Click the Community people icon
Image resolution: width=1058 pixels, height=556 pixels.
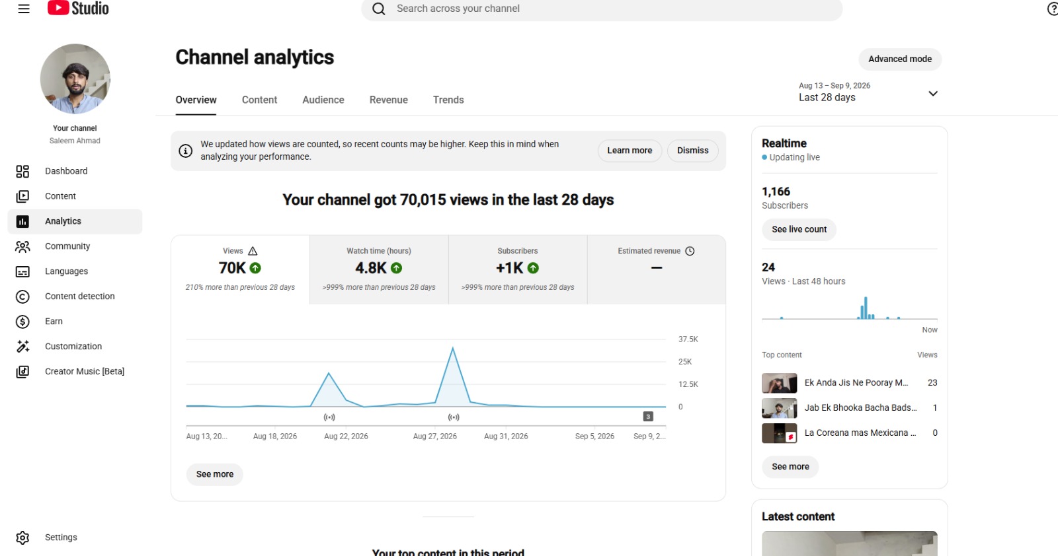coord(22,247)
